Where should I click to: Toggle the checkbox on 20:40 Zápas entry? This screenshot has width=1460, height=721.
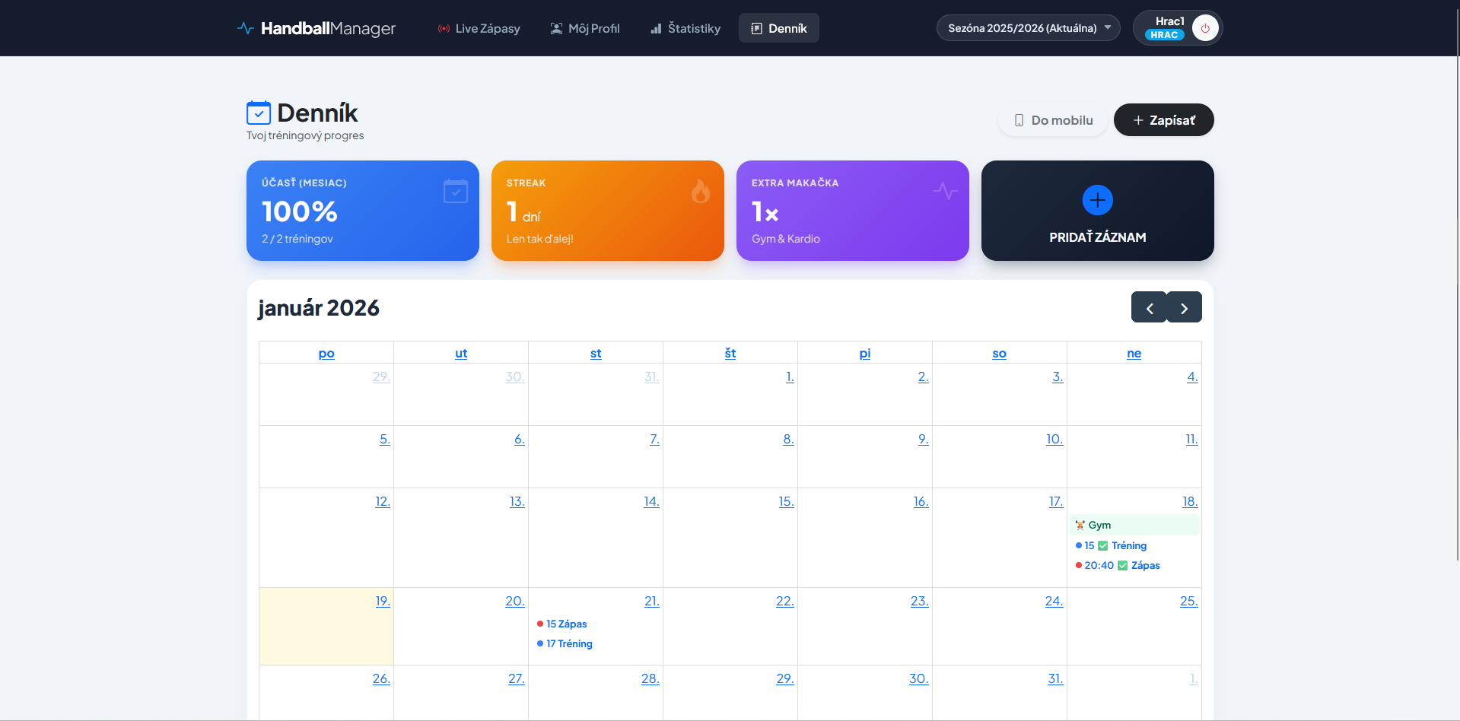click(x=1122, y=566)
